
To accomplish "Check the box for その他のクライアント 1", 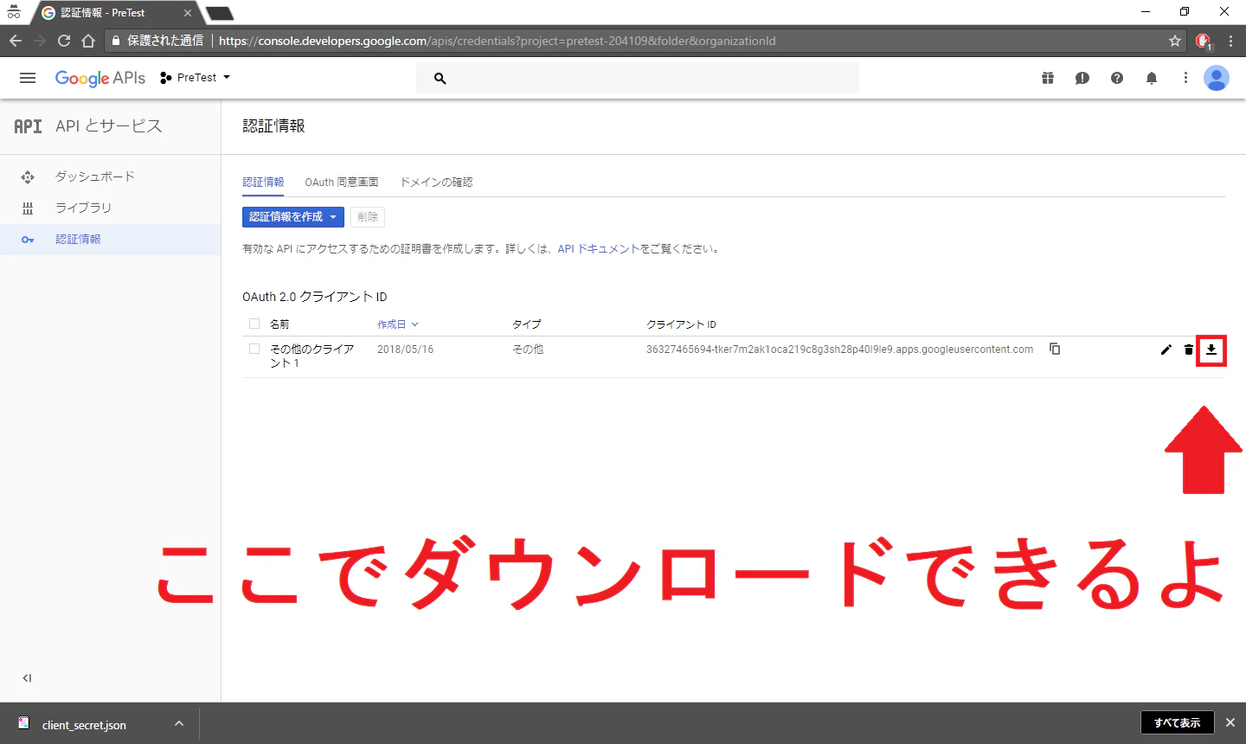I will click(x=254, y=349).
